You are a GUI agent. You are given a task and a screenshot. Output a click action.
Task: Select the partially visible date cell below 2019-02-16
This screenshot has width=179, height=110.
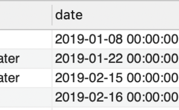[x=116, y=109]
